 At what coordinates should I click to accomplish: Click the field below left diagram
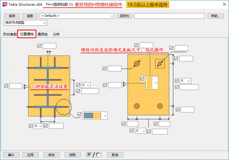56,126
